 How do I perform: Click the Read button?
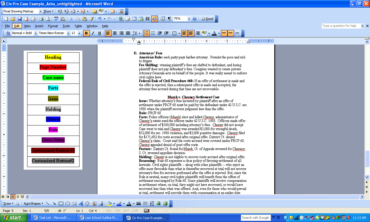208,19
